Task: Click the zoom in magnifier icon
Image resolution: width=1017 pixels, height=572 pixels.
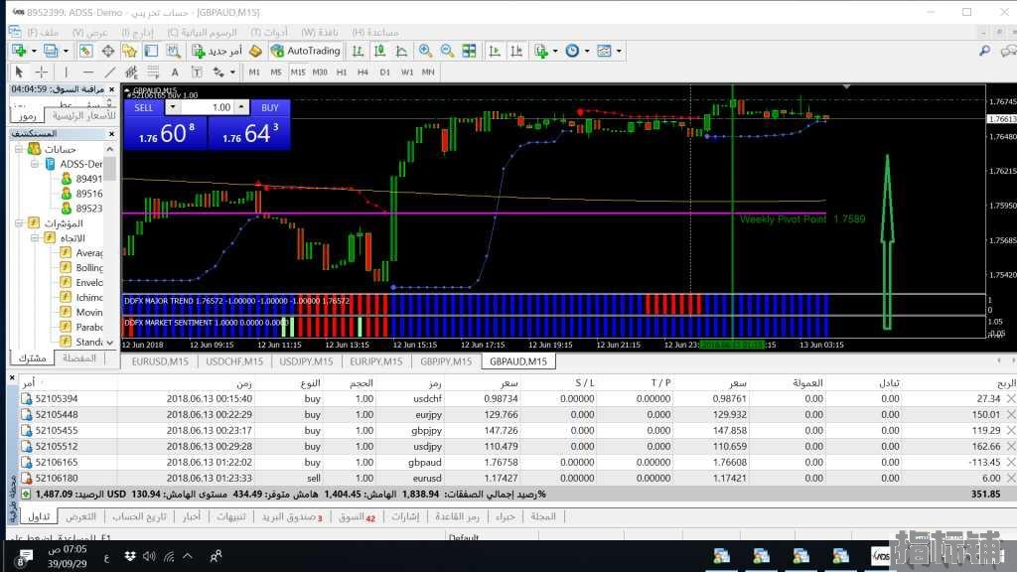Action: 425,51
